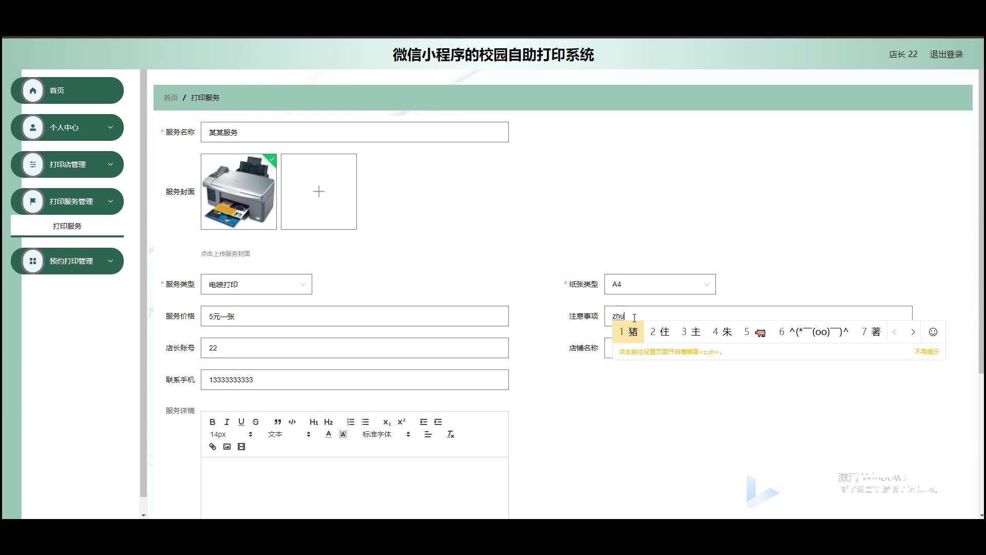Click the 店长 22 user label

pyautogui.click(x=903, y=54)
